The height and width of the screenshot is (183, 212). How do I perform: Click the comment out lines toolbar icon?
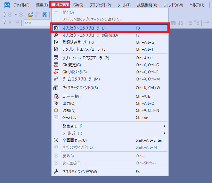(190, 23)
